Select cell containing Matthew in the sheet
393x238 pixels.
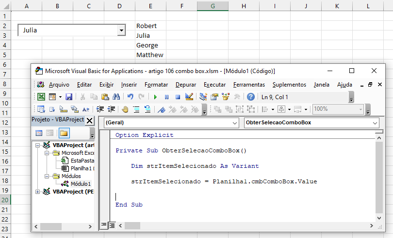pos(150,55)
